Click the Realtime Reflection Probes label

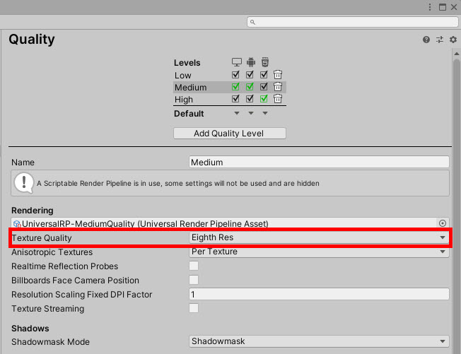[64, 266]
